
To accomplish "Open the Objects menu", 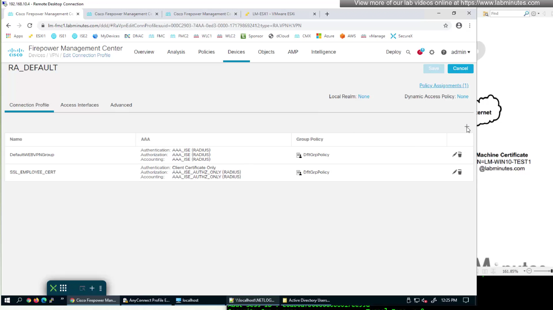I will click(266, 52).
